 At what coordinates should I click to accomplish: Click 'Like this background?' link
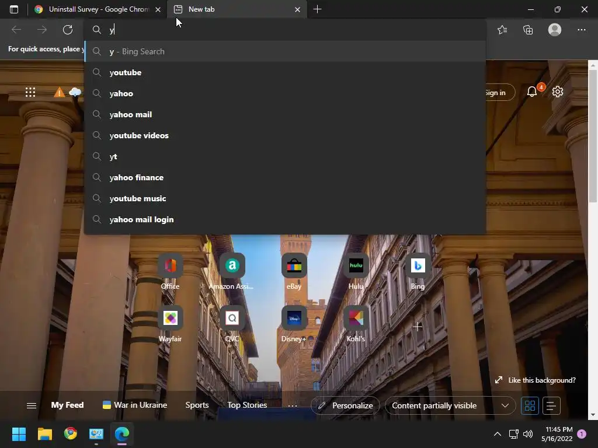pos(535,380)
